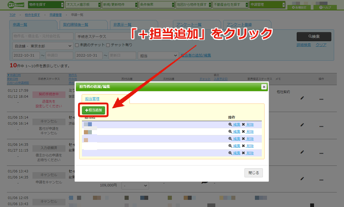Viewport: 344px width, 207px height.
Task: Open the three-dots menu in first application row
Action: (x=321, y=99)
